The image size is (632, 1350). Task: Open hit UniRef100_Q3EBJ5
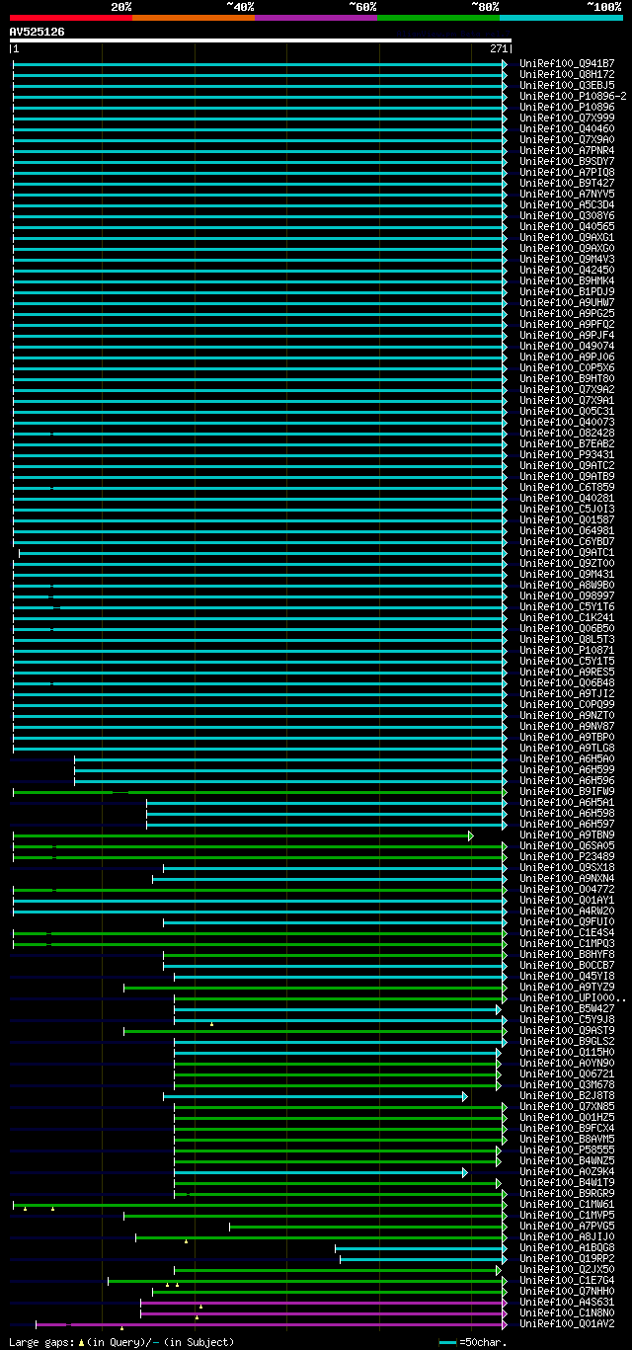click(567, 85)
